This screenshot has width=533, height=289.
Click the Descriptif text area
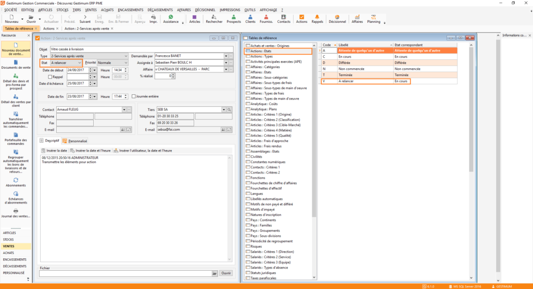(x=133, y=208)
